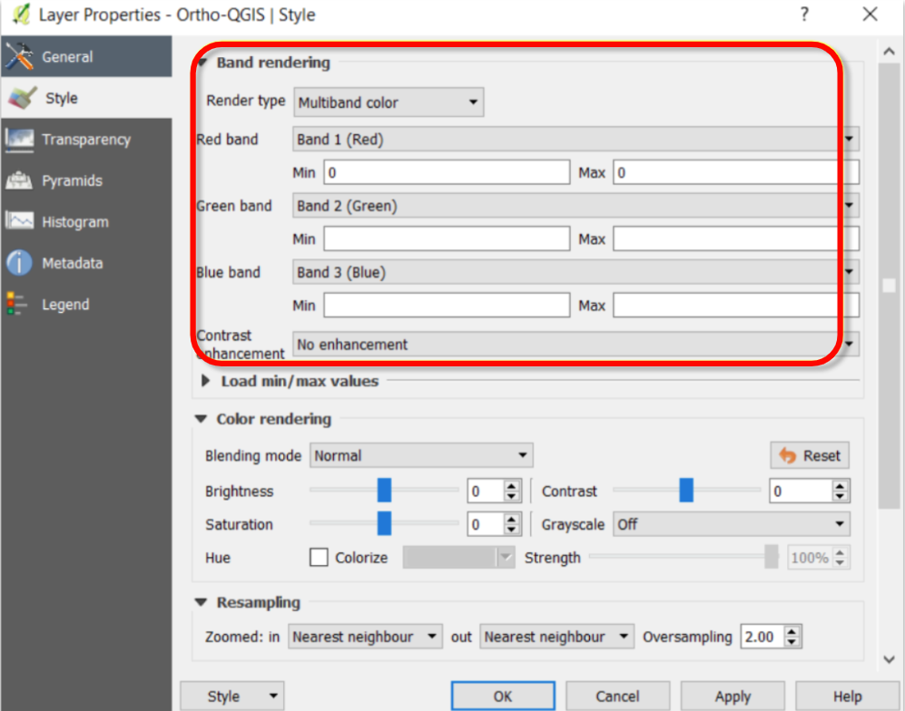Select the Legend icon in sidebar
Viewport: 905px width, 711px height.
coord(17,305)
